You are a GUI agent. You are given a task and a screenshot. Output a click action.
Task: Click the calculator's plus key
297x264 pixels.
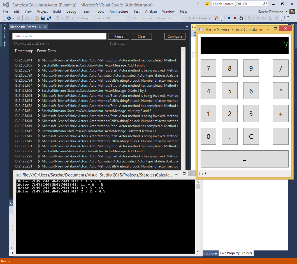click(280, 113)
